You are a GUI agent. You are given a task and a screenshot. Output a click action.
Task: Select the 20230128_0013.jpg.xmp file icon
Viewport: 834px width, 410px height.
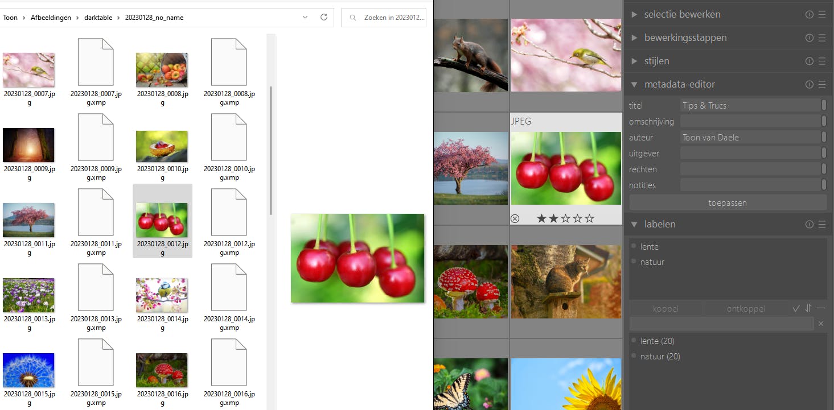pyautogui.click(x=96, y=287)
